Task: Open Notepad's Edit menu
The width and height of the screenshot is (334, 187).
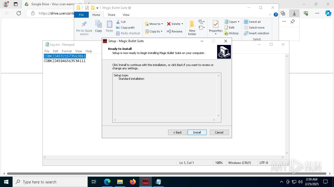Action: 56,51
